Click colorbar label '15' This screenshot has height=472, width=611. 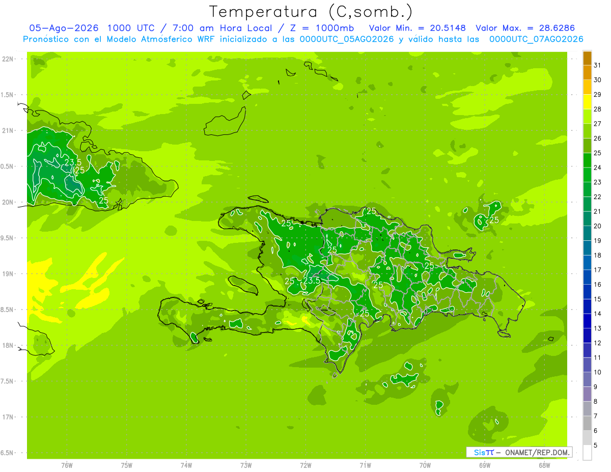coord(597,299)
